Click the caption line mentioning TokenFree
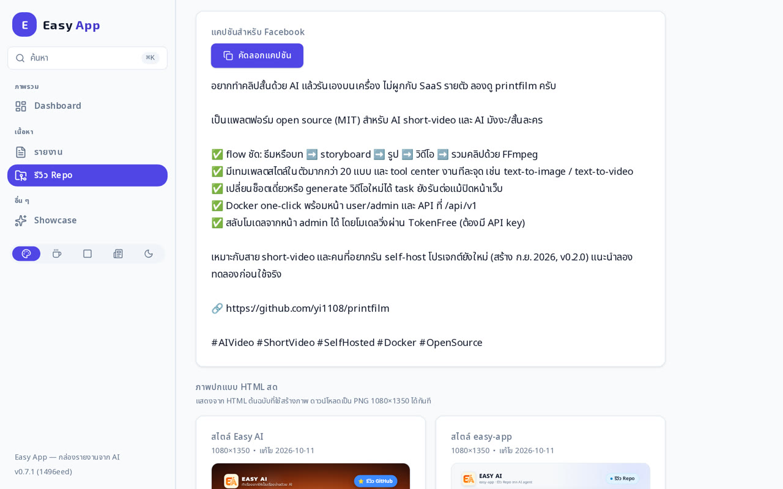783x489 pixels. [368, 222]
